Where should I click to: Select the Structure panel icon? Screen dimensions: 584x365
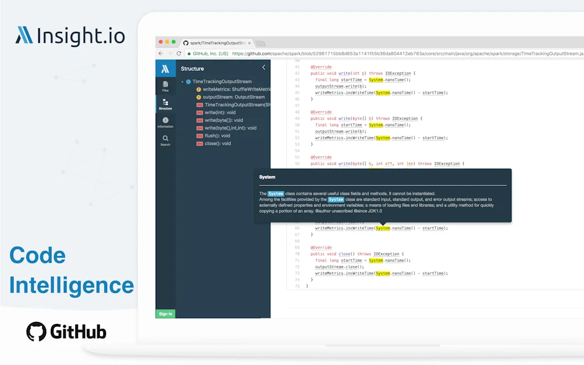pyautogui.click(x=166, y=104)
